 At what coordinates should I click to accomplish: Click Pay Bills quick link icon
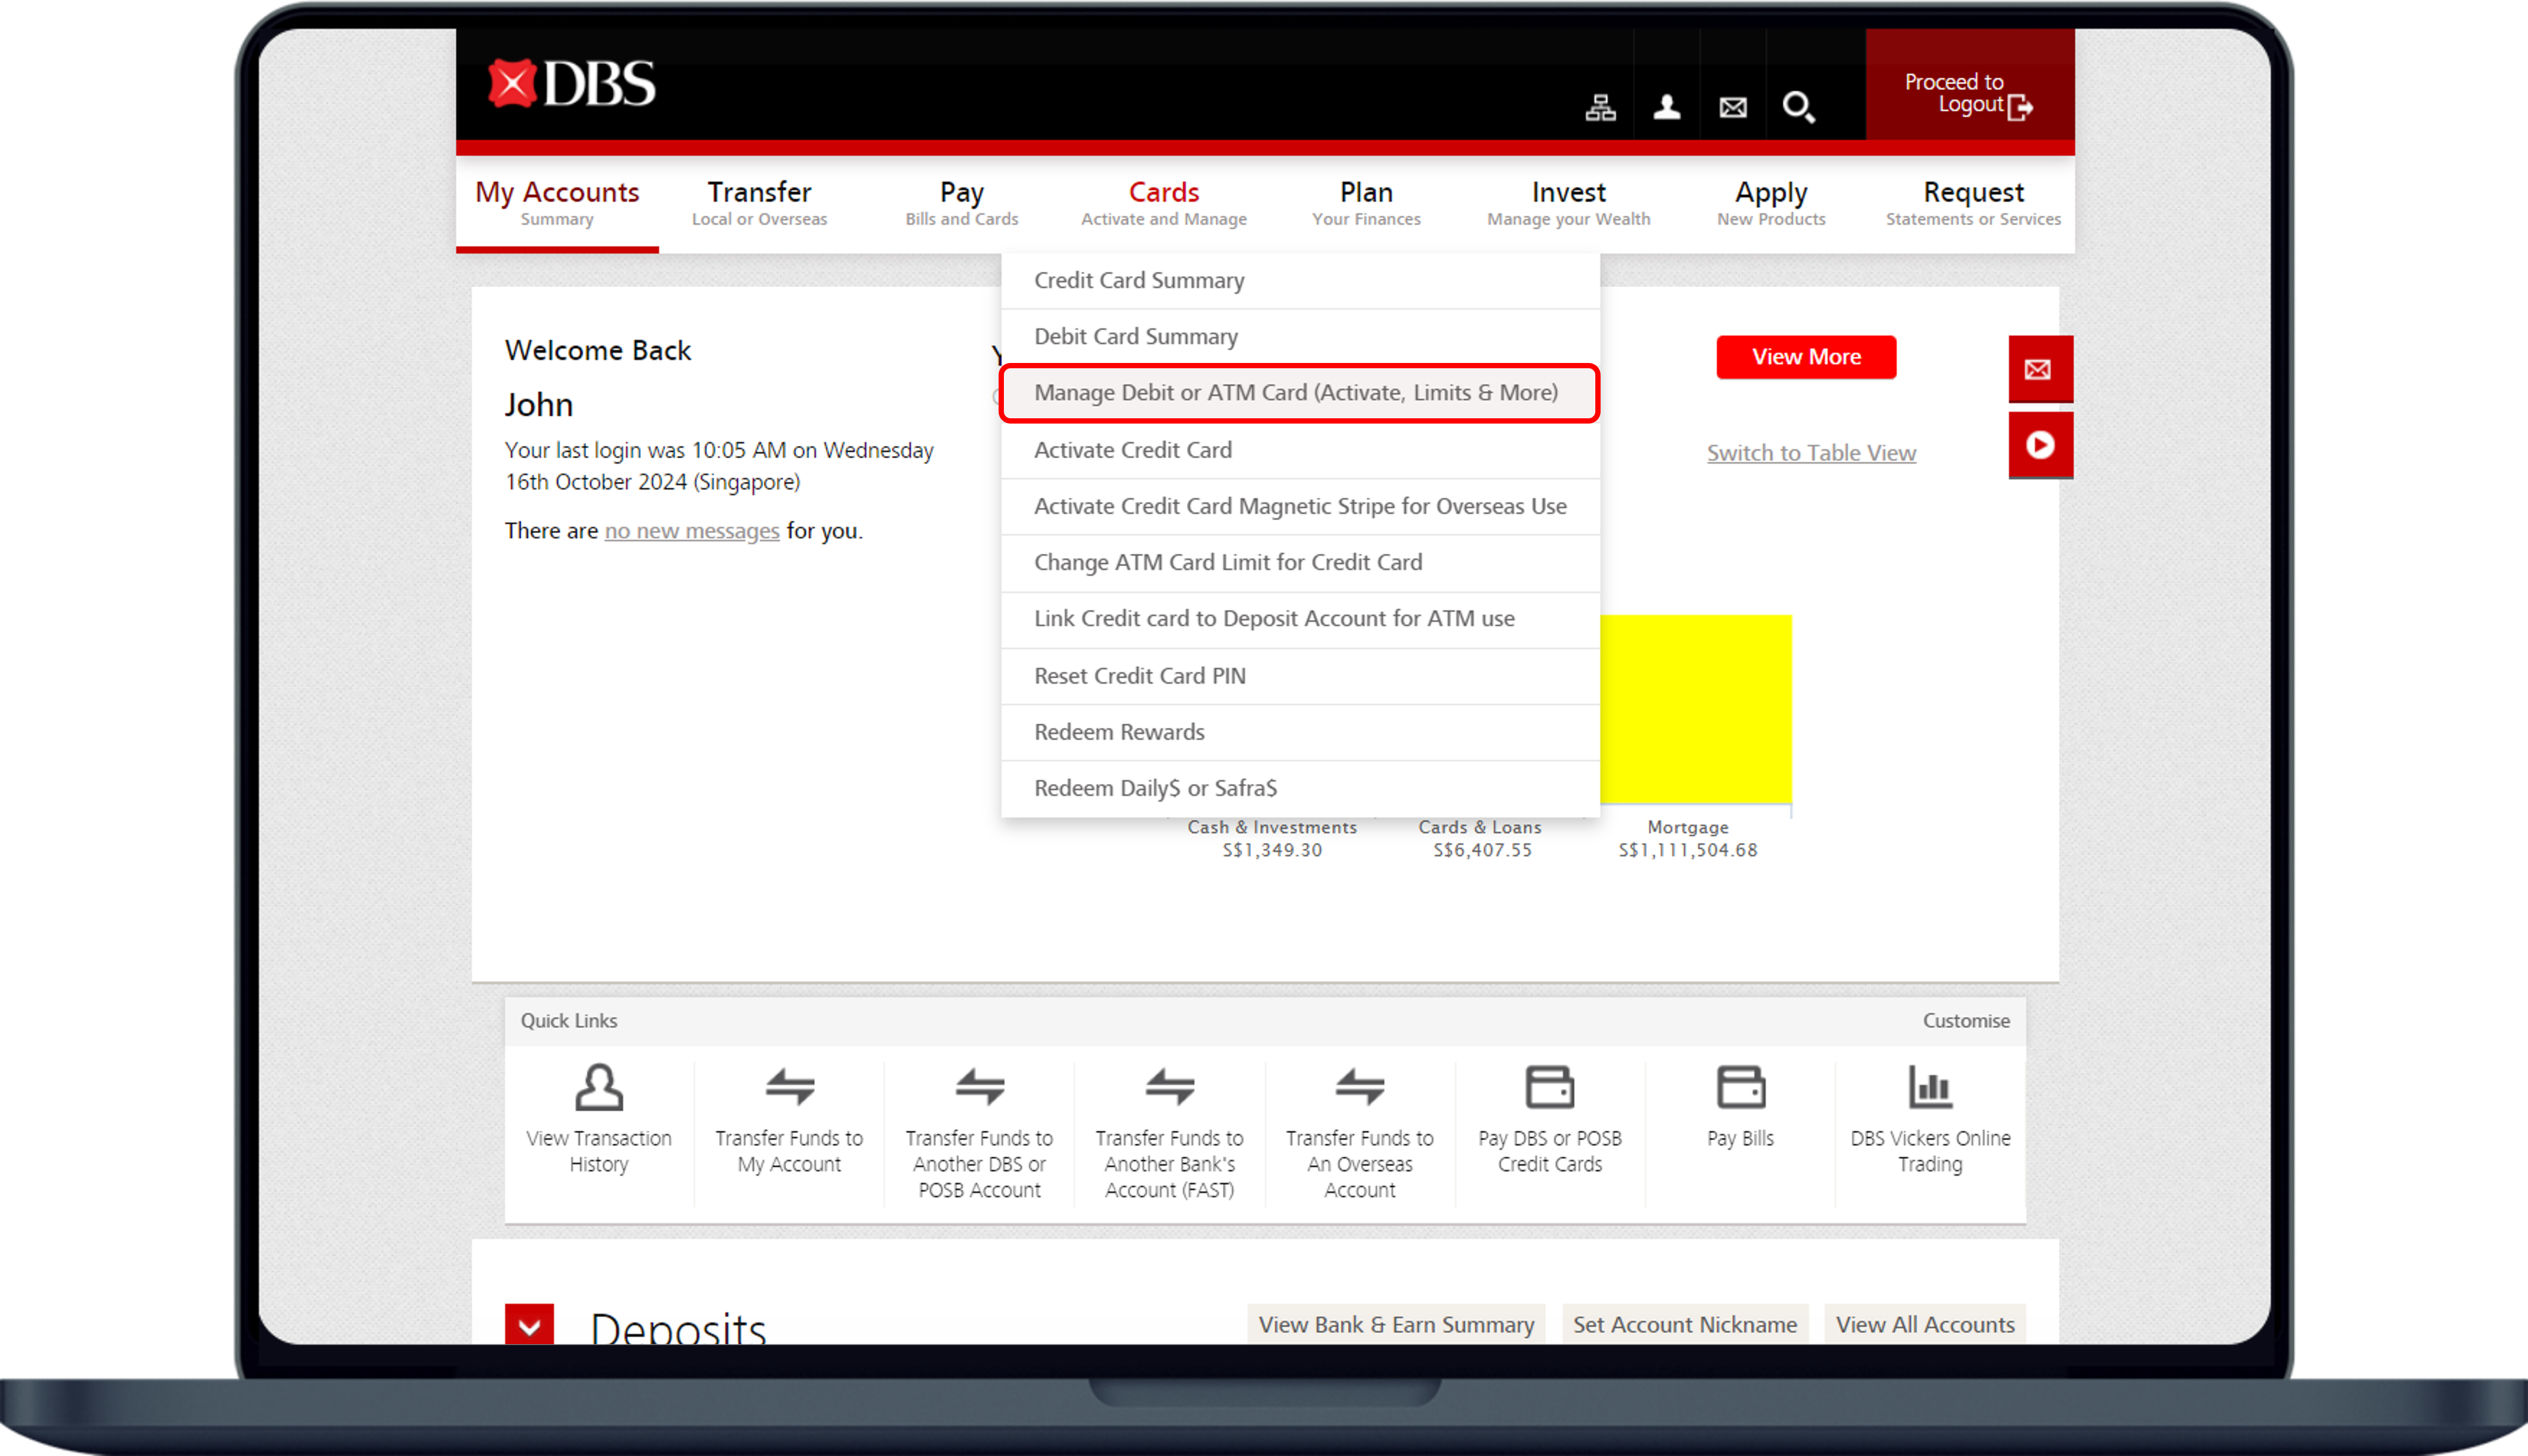pos(1740,1087)
